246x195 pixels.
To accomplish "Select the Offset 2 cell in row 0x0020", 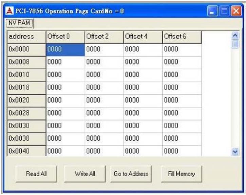I will (x=104, y=101).
